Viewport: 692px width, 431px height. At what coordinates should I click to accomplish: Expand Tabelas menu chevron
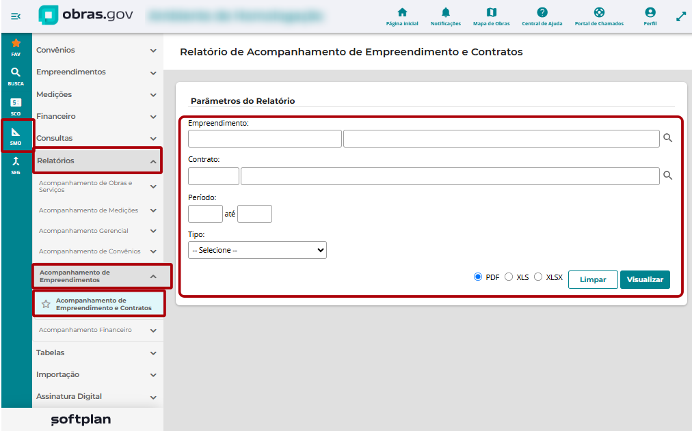point(153,353)
